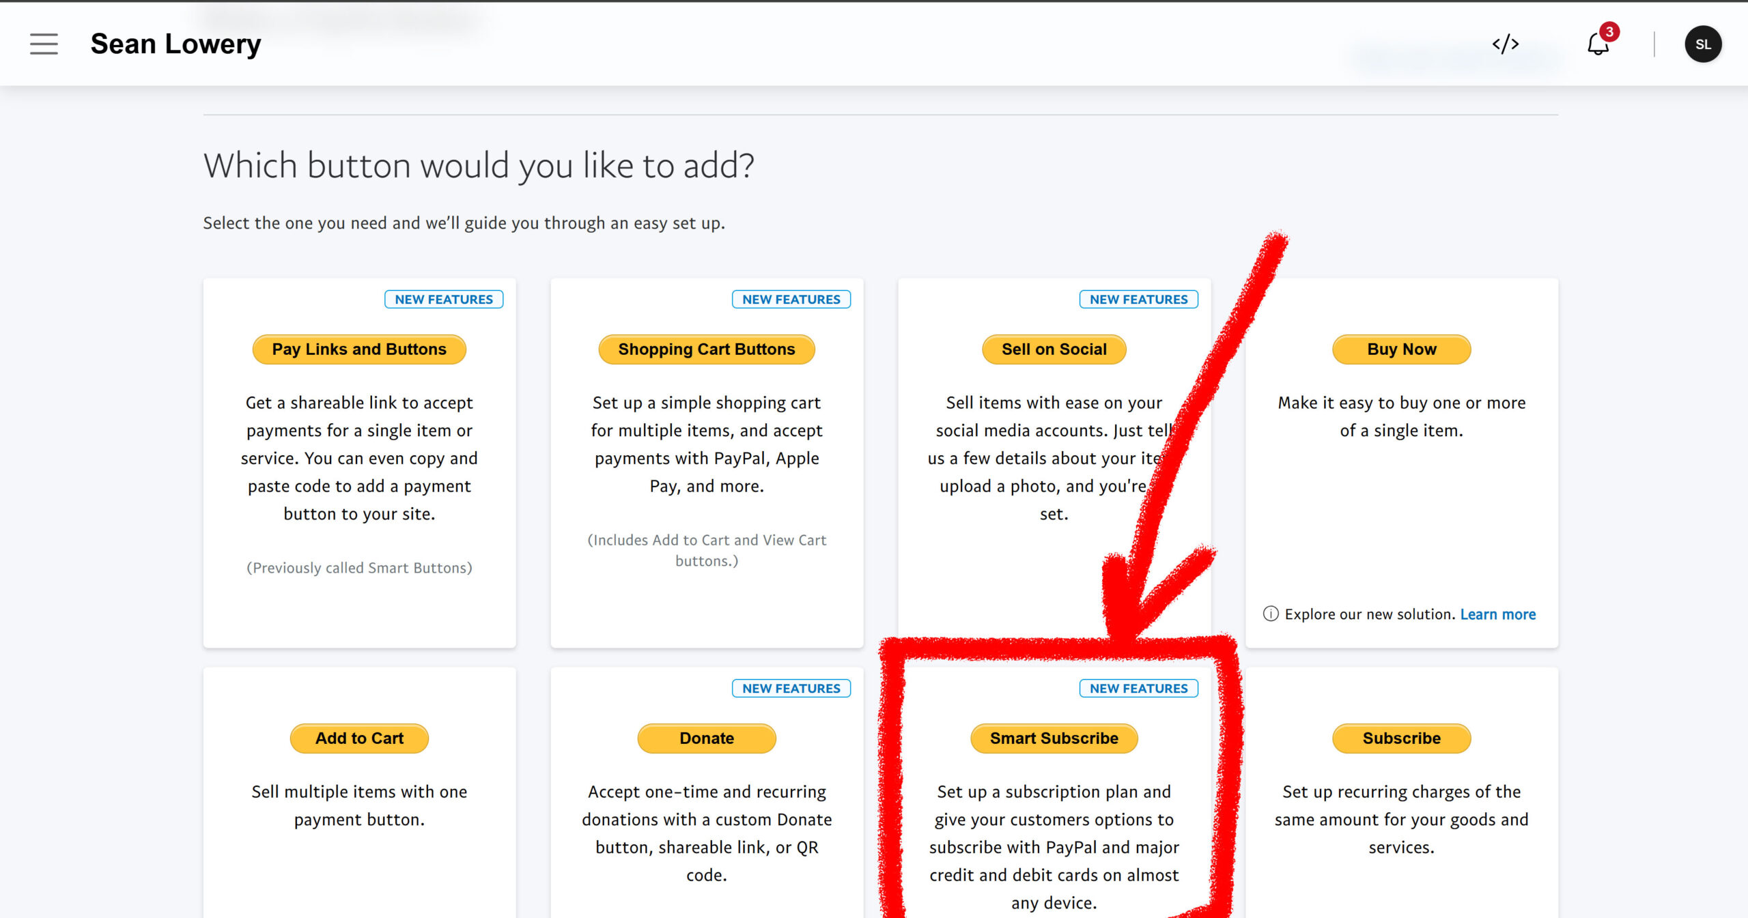
Task: Choose the Add to Cart button
Action: (x=359, y=738)
